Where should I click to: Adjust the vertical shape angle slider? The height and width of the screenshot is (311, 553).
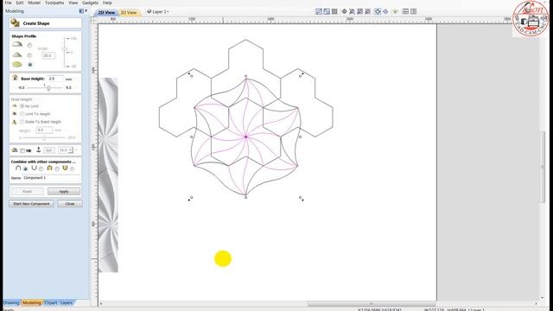tap(65, 49)
